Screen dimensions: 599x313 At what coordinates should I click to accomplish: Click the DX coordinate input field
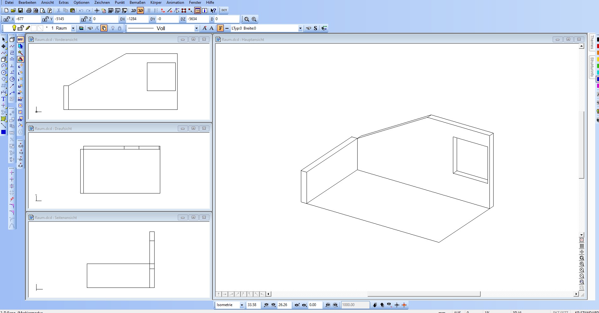pos(137,19)
